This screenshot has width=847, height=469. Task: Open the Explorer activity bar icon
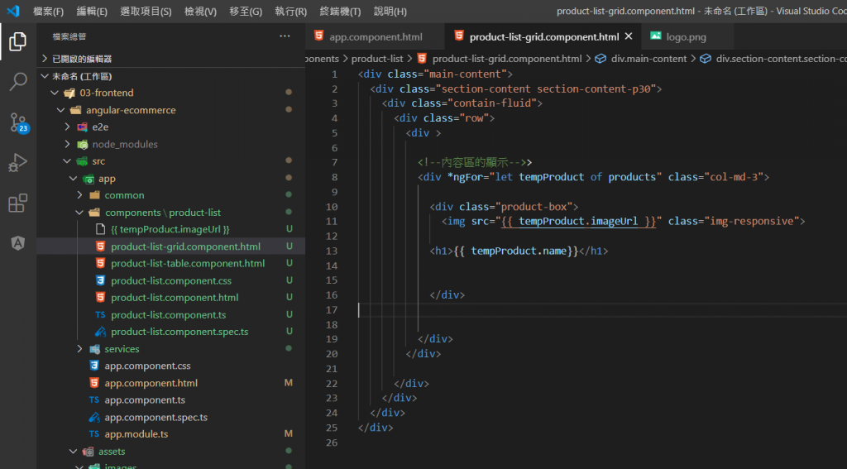point(17,41)
